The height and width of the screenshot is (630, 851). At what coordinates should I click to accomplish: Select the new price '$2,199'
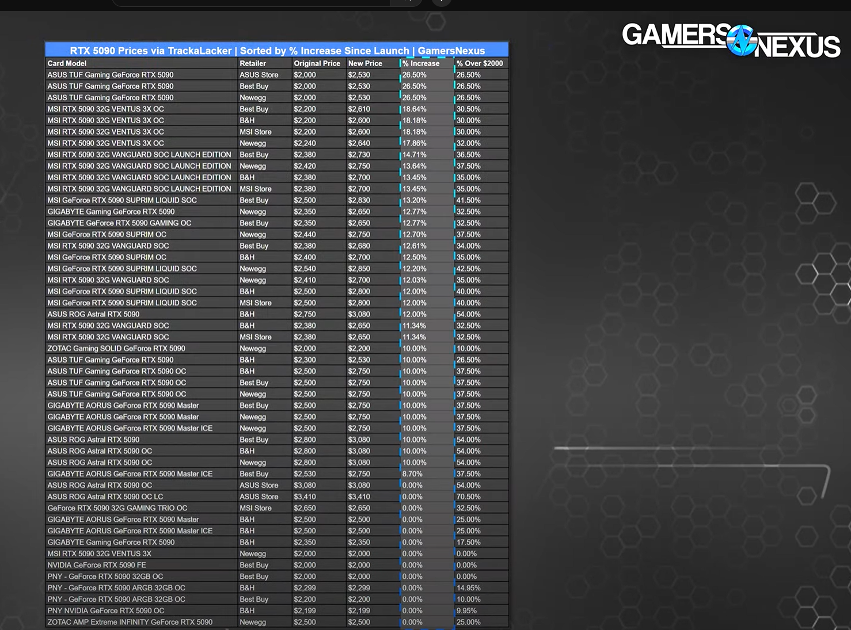(359, 611)
